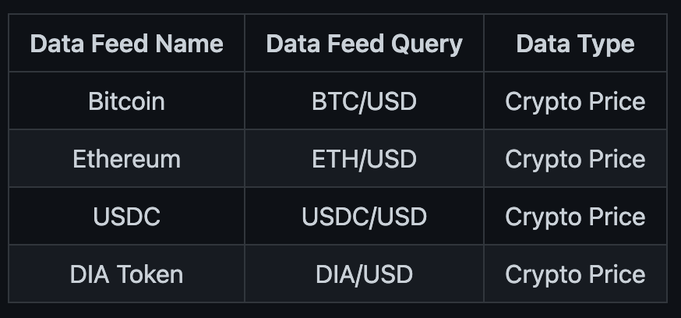Click the Data Type column header

[x=575, y=43]
